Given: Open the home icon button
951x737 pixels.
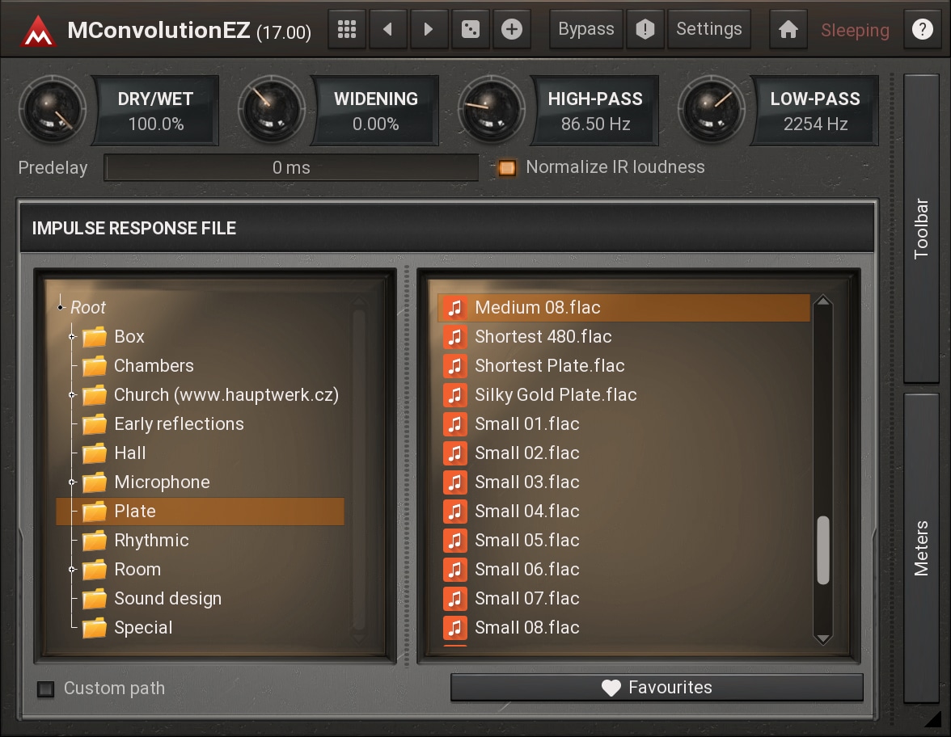Looking at the screenshot, I should coord(788,30).
